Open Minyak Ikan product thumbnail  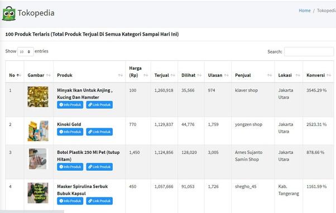coord(38,96)
